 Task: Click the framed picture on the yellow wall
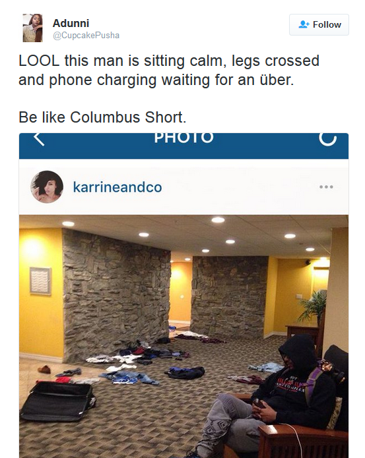40,281
